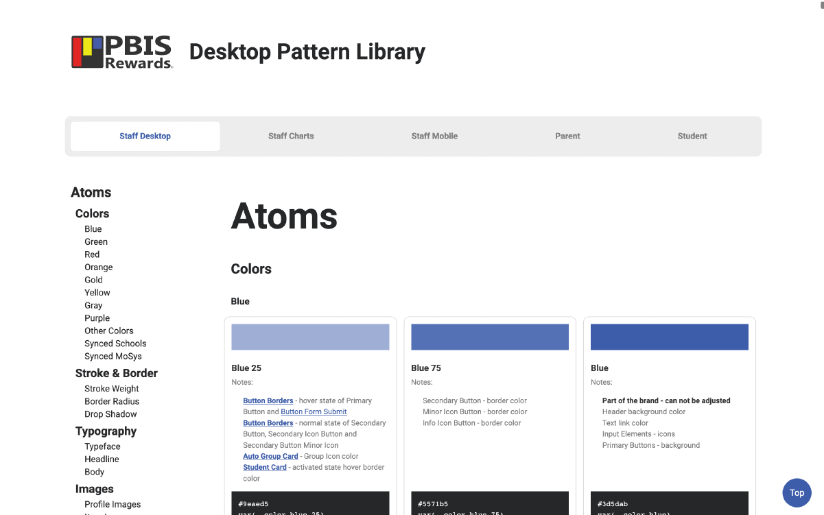Switch to the Parent tab
The height and width of the screenshot is (515, 824).
[567, 136]
